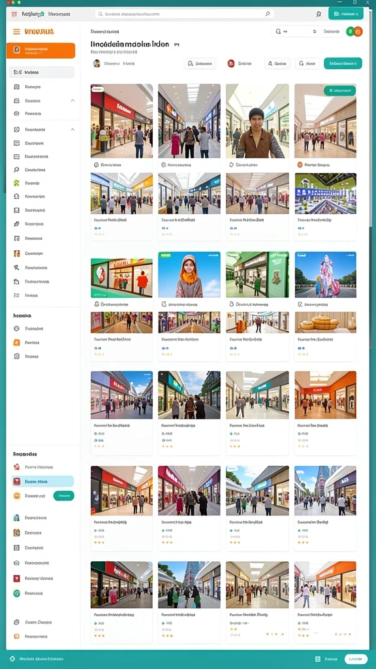Click the magnifier icon at the search bar's end

(x=267, y=14)
